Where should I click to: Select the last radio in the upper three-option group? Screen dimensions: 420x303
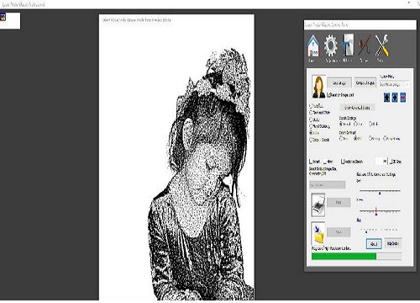pos(370,124)
